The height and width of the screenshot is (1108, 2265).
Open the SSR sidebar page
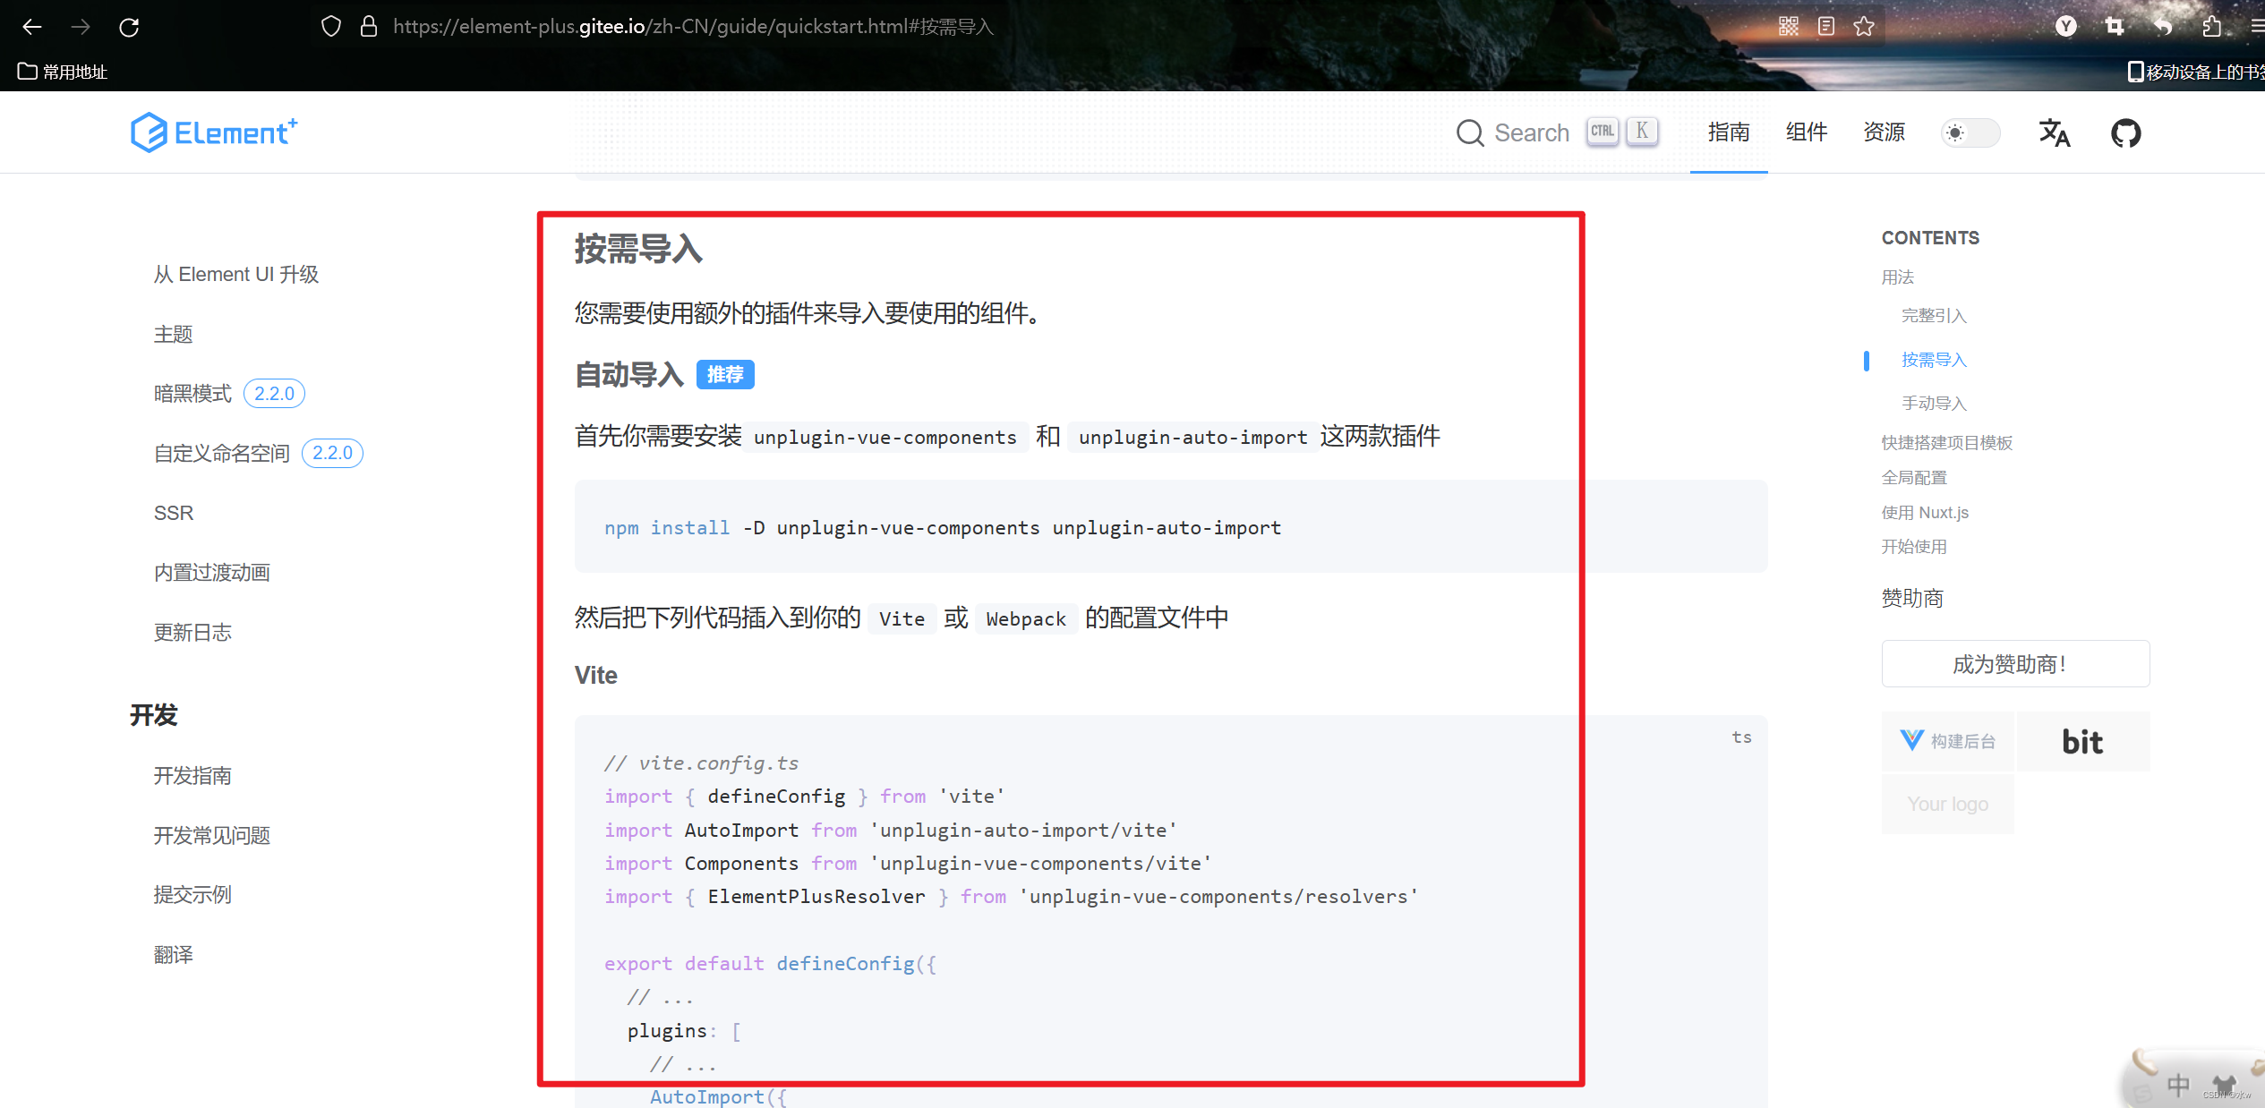point(174,513)
